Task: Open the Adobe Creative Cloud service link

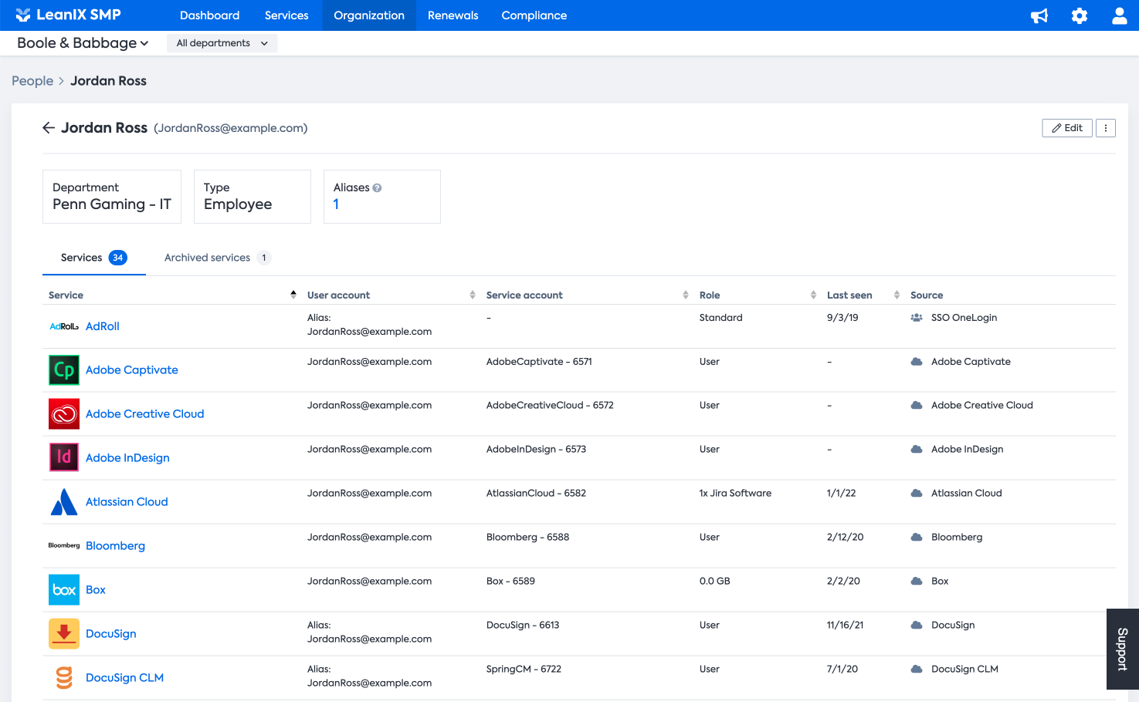Action: [145, 414]
